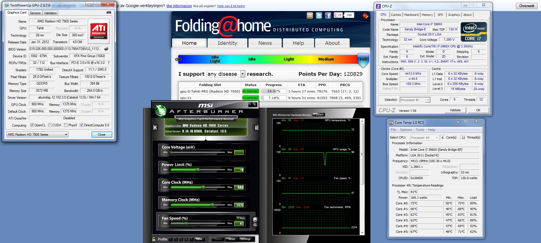Click the Facebook icon on Folding@home page
This screenshot has height=243, width=541.
tap(328, 15)
